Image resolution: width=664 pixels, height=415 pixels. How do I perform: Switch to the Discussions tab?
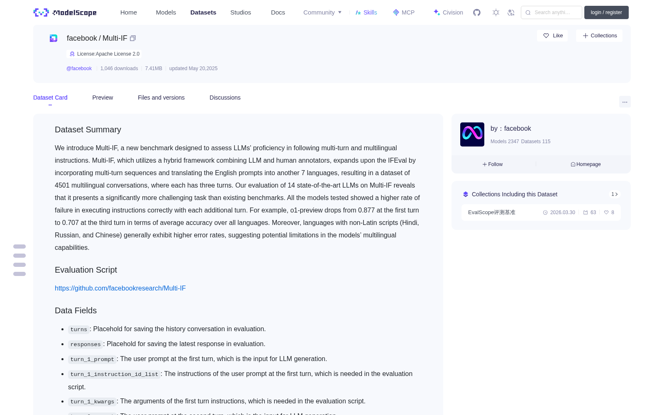click(x=225, y=98)
